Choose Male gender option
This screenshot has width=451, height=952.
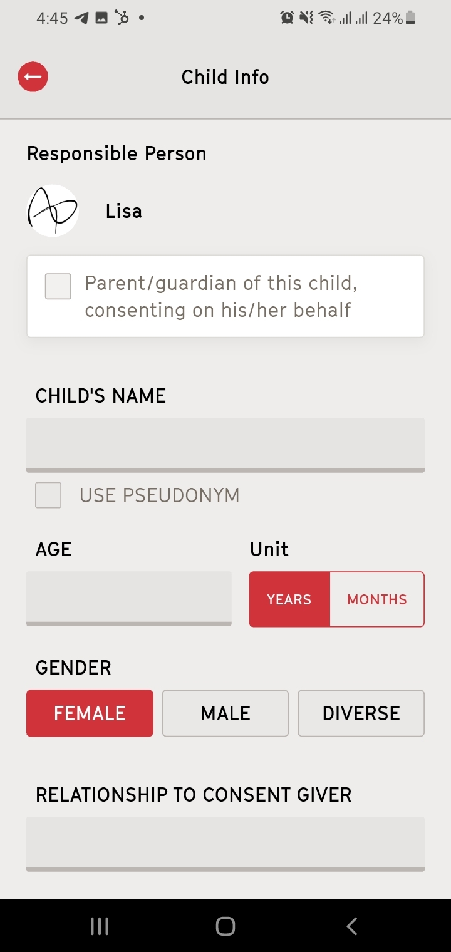coord(225,713)
